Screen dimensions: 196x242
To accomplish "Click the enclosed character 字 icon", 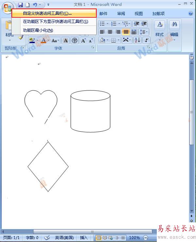I will coord(75,40).
